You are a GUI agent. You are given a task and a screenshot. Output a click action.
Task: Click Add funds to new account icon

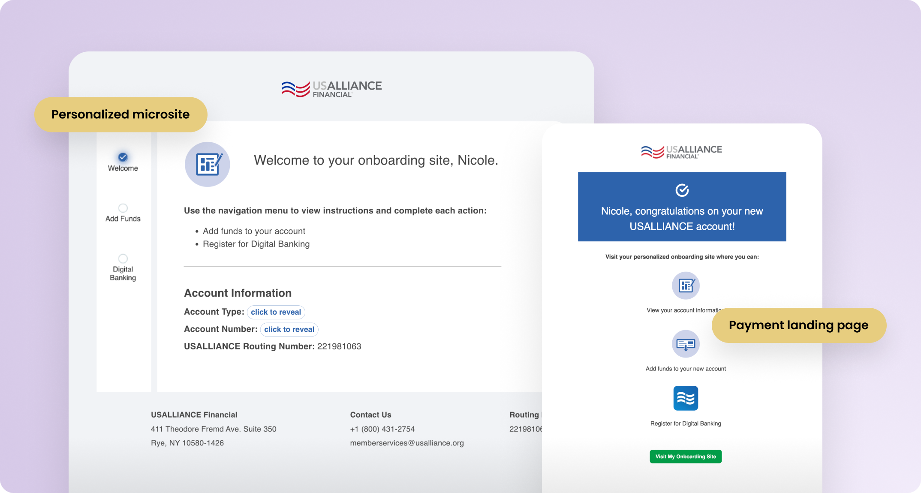[685, 344]
